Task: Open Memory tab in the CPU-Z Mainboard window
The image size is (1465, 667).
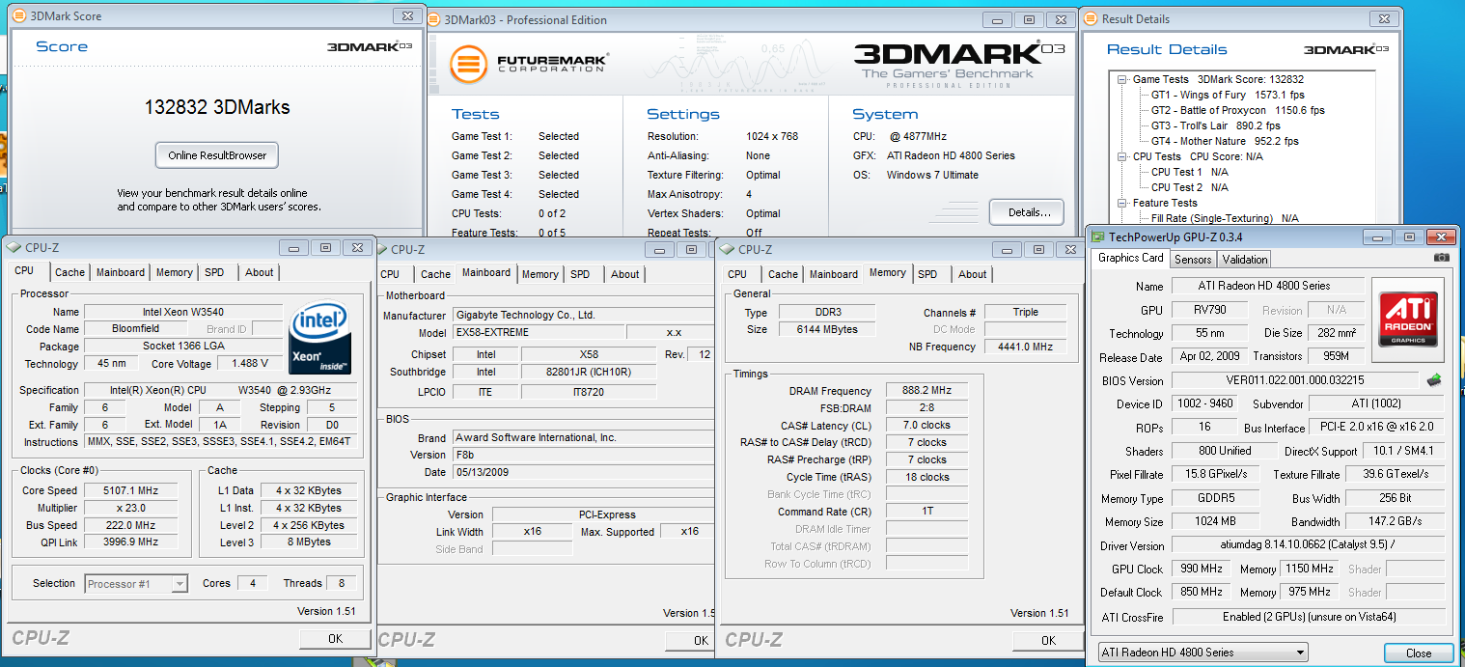Action: coord(540,274)
